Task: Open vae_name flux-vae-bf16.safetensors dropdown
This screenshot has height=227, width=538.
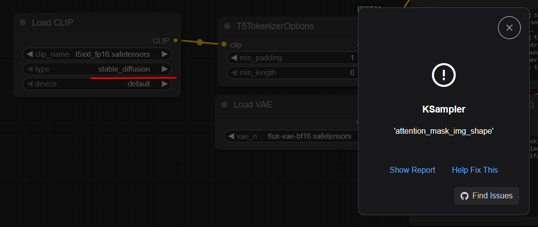Action: pyautogui.click(x=296, y=136)
